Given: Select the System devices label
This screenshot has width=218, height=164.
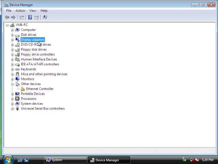Looking at the screenshot, I should [x=32, y=104].
